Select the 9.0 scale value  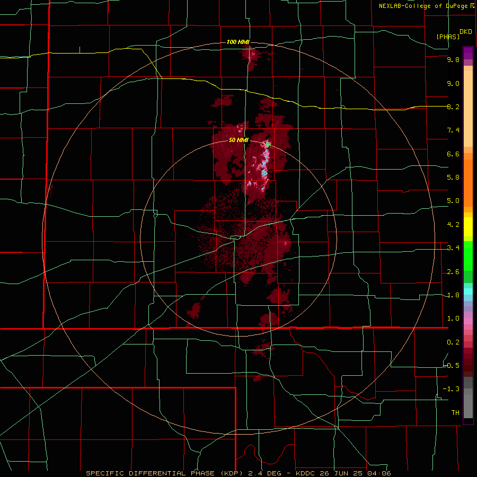tap(453, 83)
